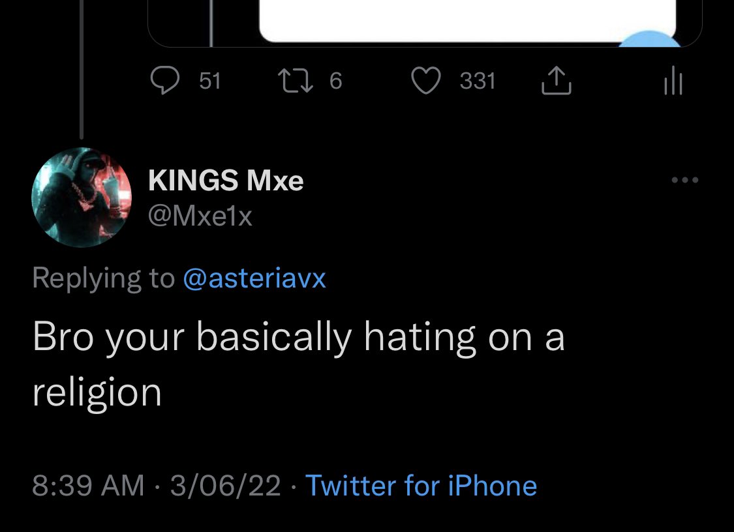The width and height of the screenshot is (734, 532).
Task: Like the tweet with the heart icon
Action: [x=427, y=81]
